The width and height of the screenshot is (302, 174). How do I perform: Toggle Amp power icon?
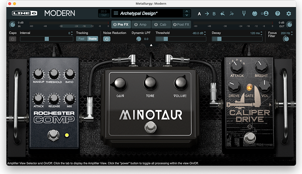(136, 25)
